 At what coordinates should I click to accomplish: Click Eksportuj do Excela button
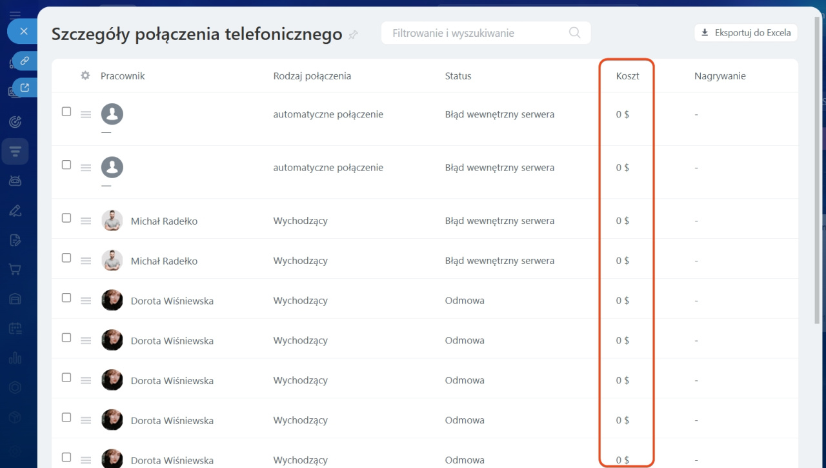pyautogui.click(x=746, y=33)
